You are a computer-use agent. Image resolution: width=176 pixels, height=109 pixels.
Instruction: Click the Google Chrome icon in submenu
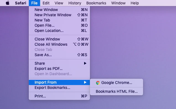[98, 83]
